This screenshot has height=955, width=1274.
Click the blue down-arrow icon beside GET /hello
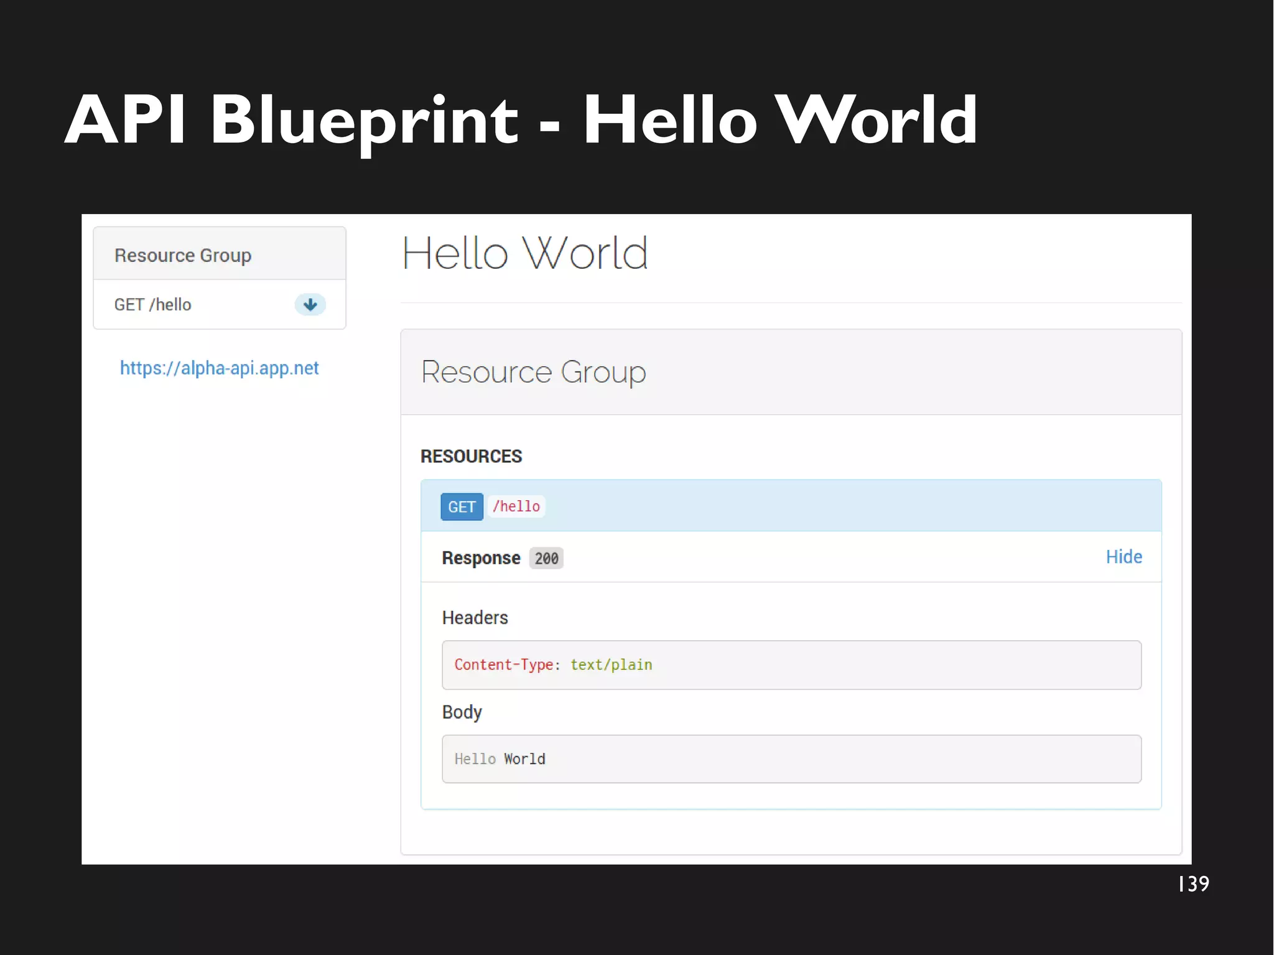[310, 304]
